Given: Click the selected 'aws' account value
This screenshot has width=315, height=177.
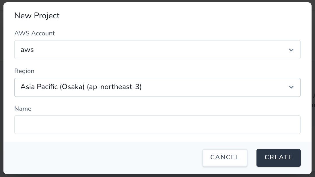Looking at the screenshot, I should tap(27, 50).
